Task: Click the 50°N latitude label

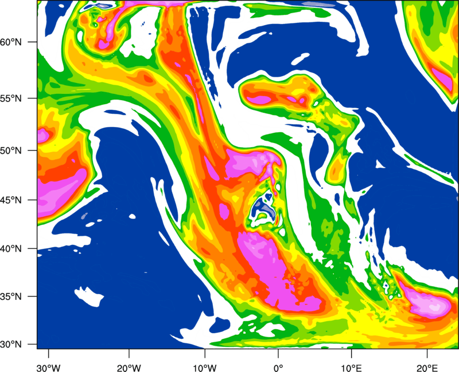Action: pos(11,151)
